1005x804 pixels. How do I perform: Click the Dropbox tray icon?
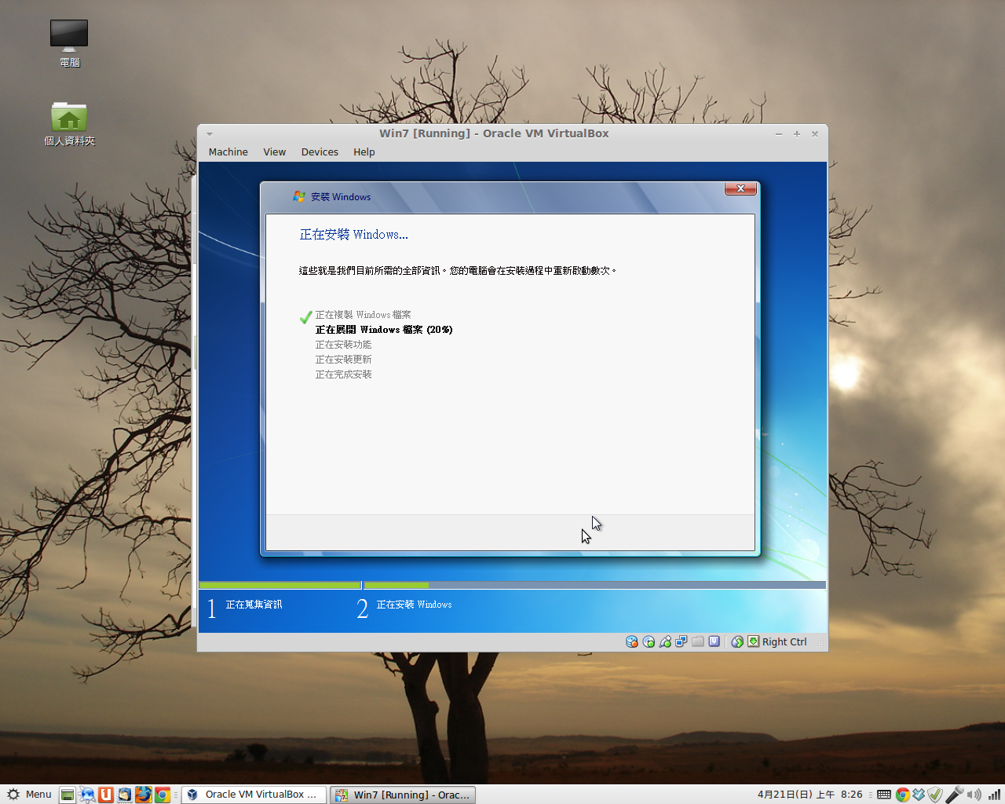point(919,795)
